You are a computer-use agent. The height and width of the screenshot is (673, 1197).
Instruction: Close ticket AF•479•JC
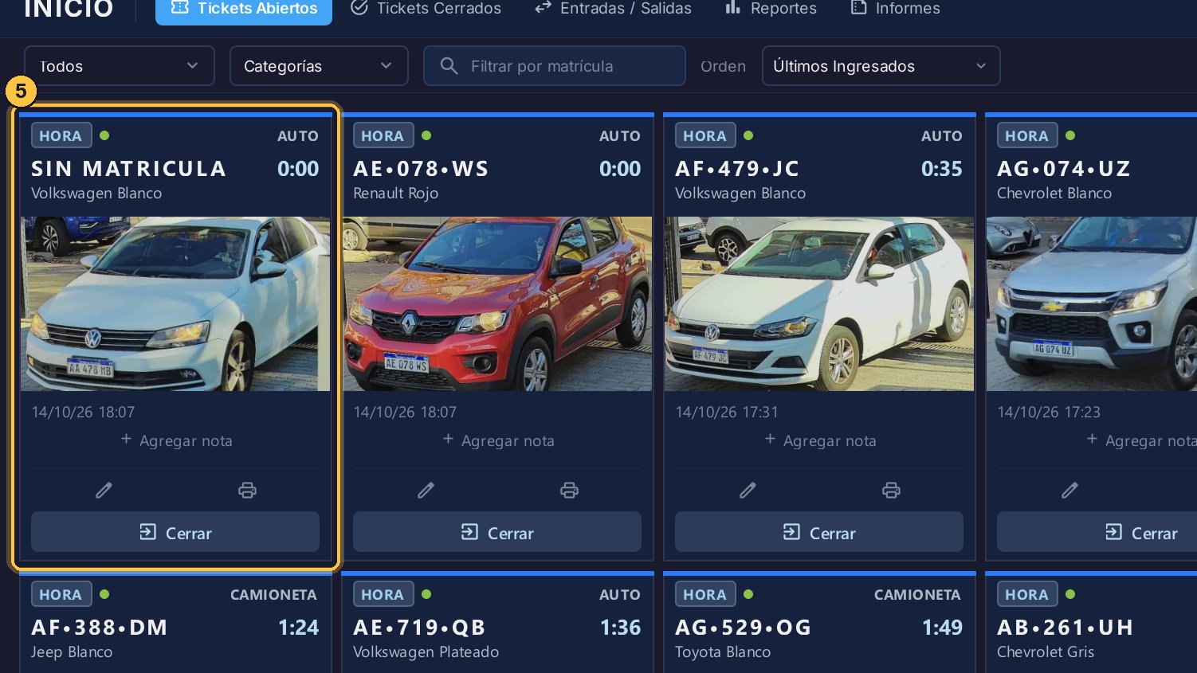point(819,532)
